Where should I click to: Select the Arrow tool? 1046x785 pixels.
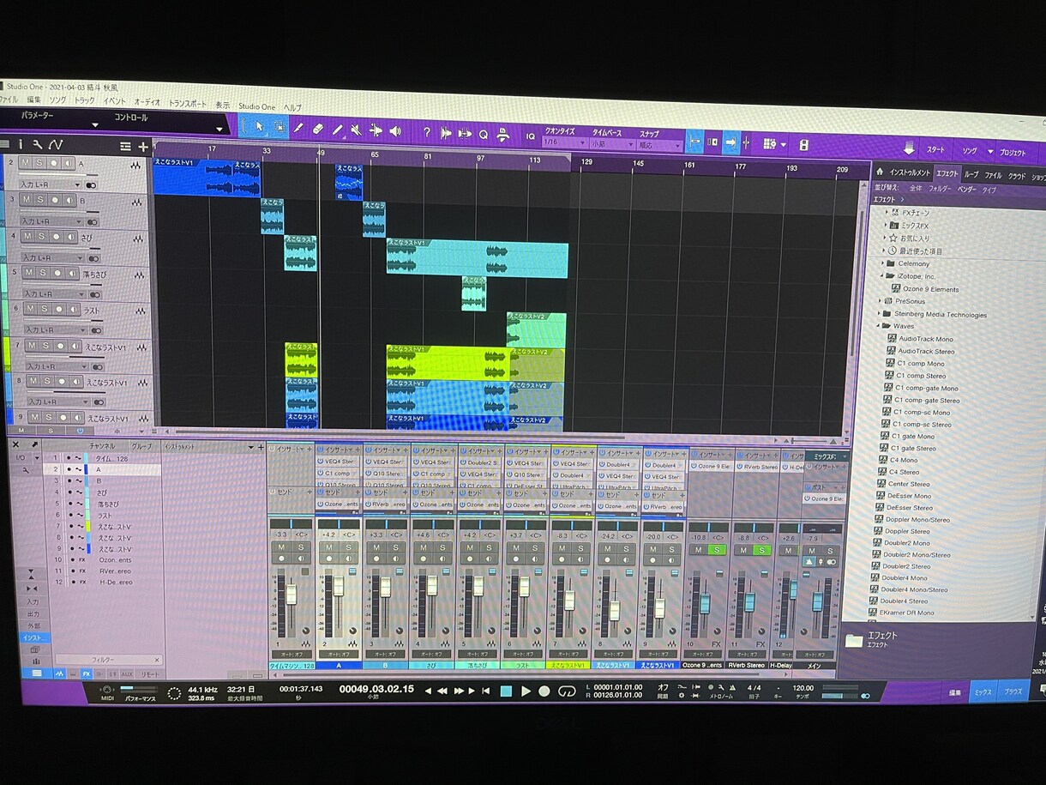(260, 128)
